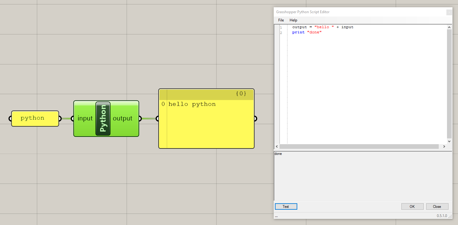
Task: Click horizontal scrollbar right arrow in editor
Action: [x=444, y=147]
